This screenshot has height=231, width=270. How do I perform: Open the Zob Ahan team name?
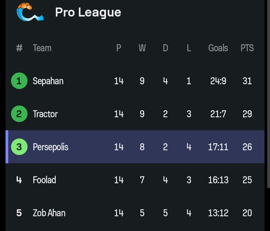tap(49, 213)
